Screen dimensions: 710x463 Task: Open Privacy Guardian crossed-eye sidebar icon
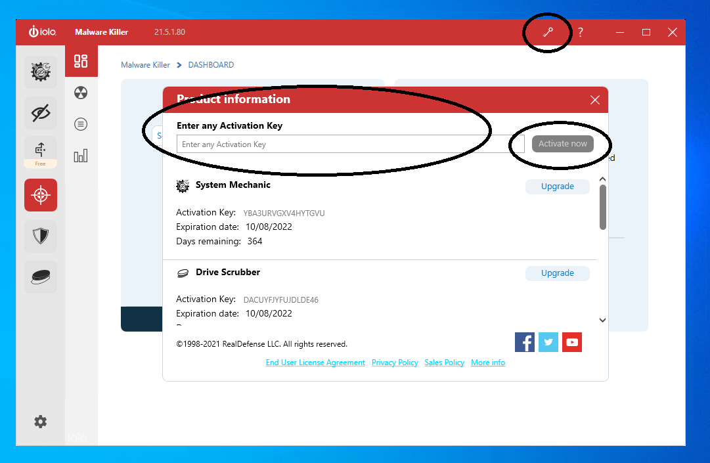pyautogui.click(x=41, y=113)
